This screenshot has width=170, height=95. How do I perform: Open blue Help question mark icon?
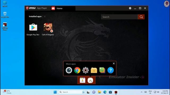[110, 70]
